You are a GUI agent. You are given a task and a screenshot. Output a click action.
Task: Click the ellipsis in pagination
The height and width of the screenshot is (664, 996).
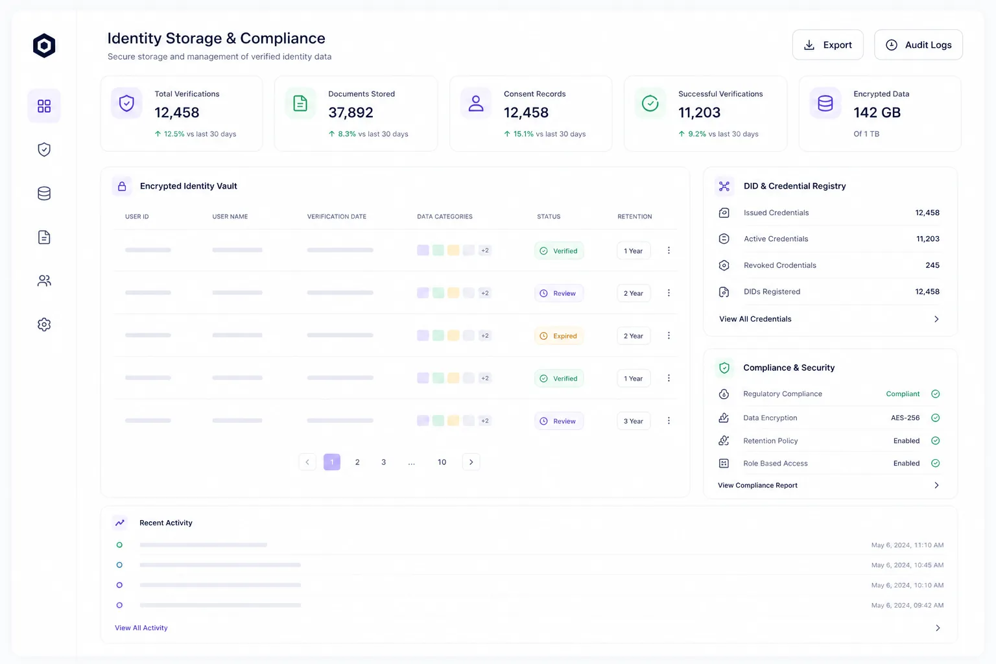412,462
